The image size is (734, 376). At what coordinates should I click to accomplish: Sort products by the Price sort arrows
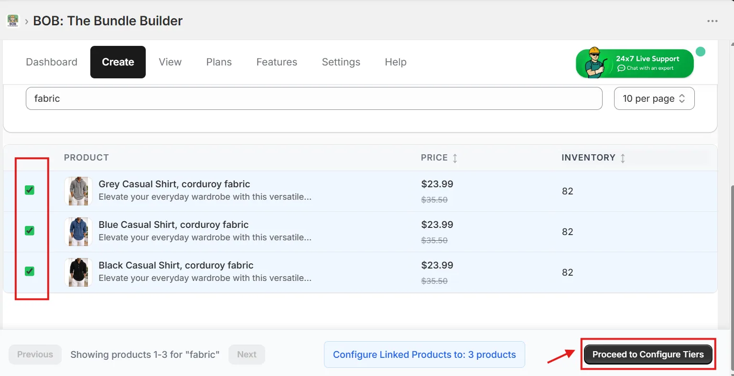(x=455, y=158)
